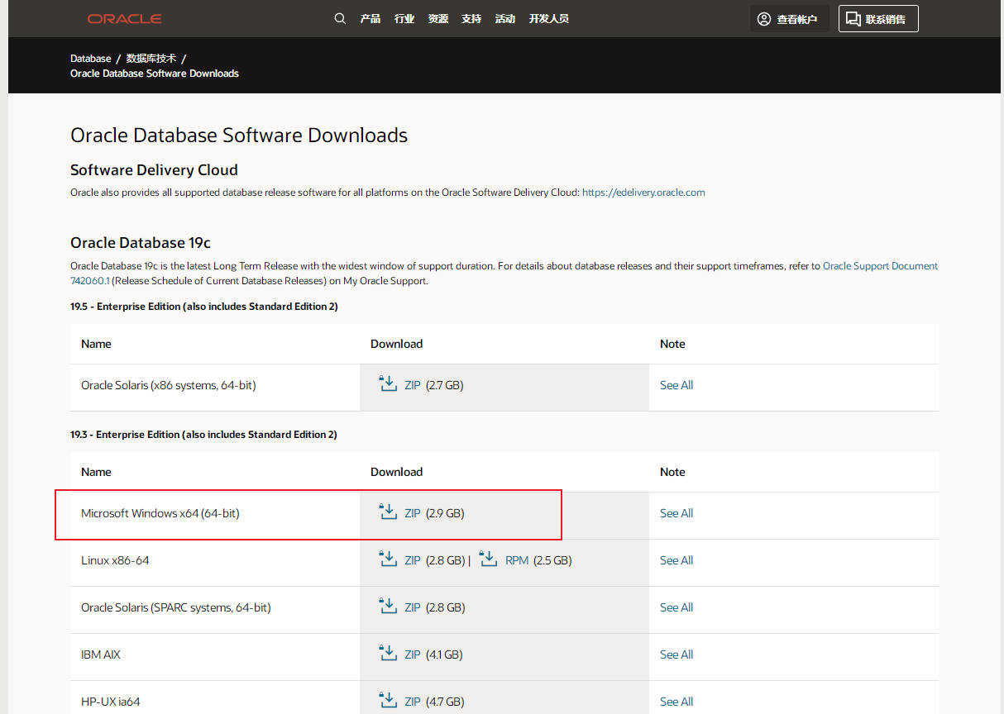This screenshot has height=714, width=1004.
Task: Click the IBM AIX download icon
Action: (x=388, y=654)
